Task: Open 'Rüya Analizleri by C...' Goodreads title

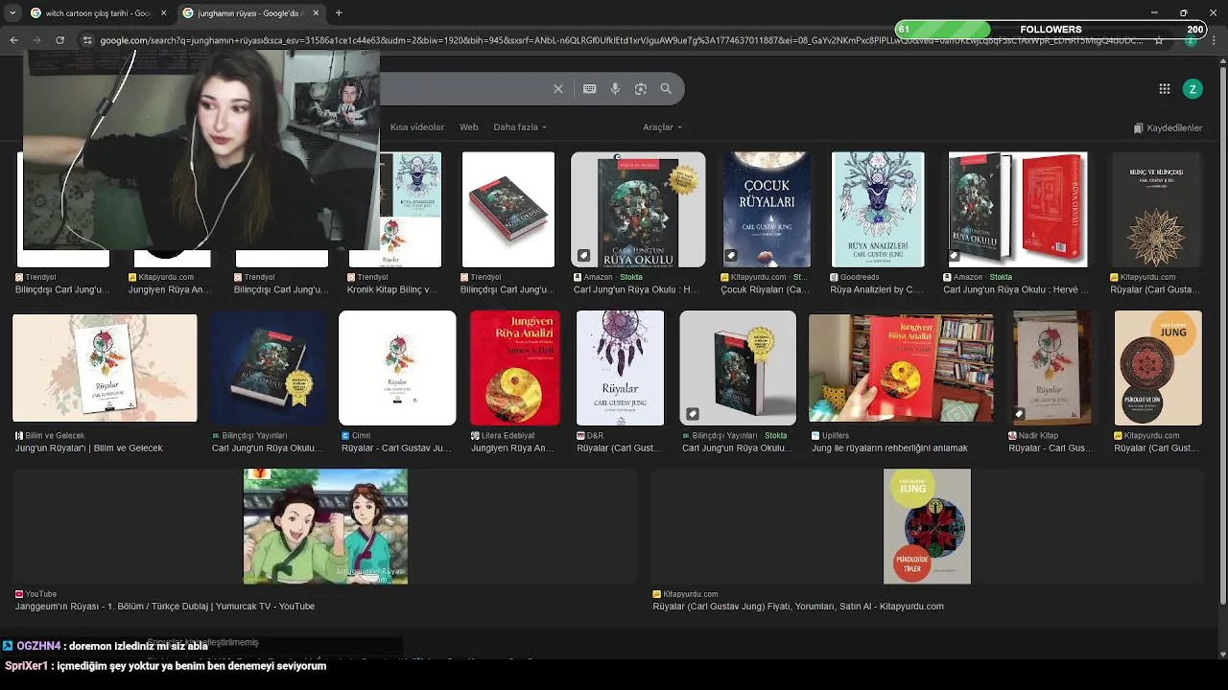Action: (x=877, y=289)
